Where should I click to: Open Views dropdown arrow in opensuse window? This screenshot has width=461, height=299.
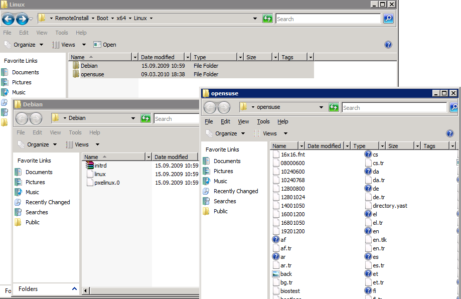point(285,133)
